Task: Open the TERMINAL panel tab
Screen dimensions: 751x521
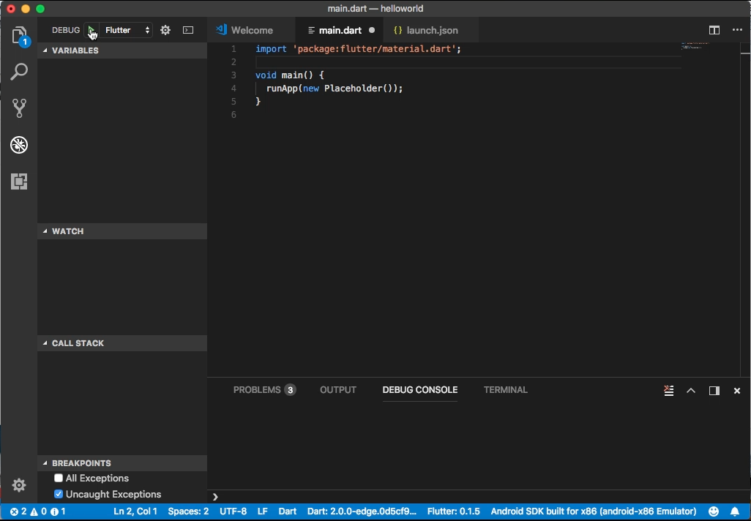Action: click(x=505, y=390)
